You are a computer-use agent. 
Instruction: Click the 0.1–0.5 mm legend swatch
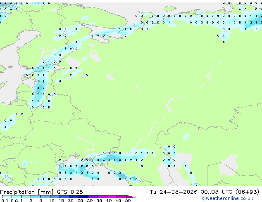(x=7, y=197)
